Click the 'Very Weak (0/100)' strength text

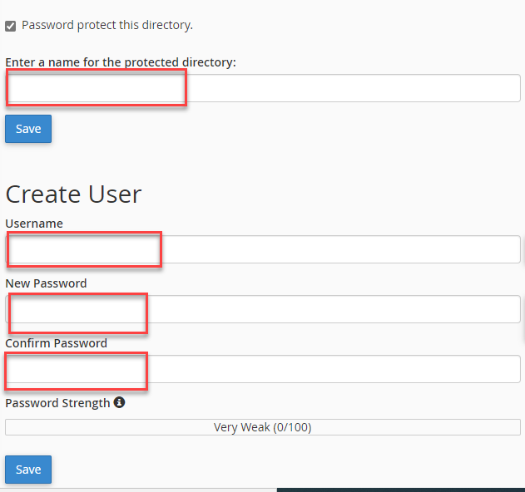263,427
